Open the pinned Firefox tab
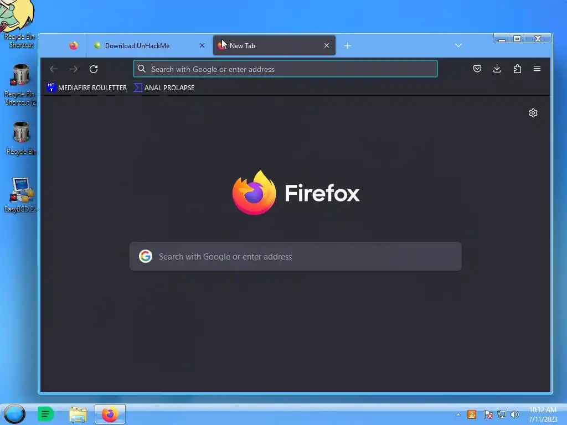The height and width of the screenshot is (425, 567). [74, 45]
